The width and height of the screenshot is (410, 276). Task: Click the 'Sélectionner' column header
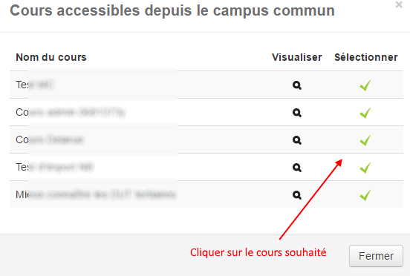point(366,57)
